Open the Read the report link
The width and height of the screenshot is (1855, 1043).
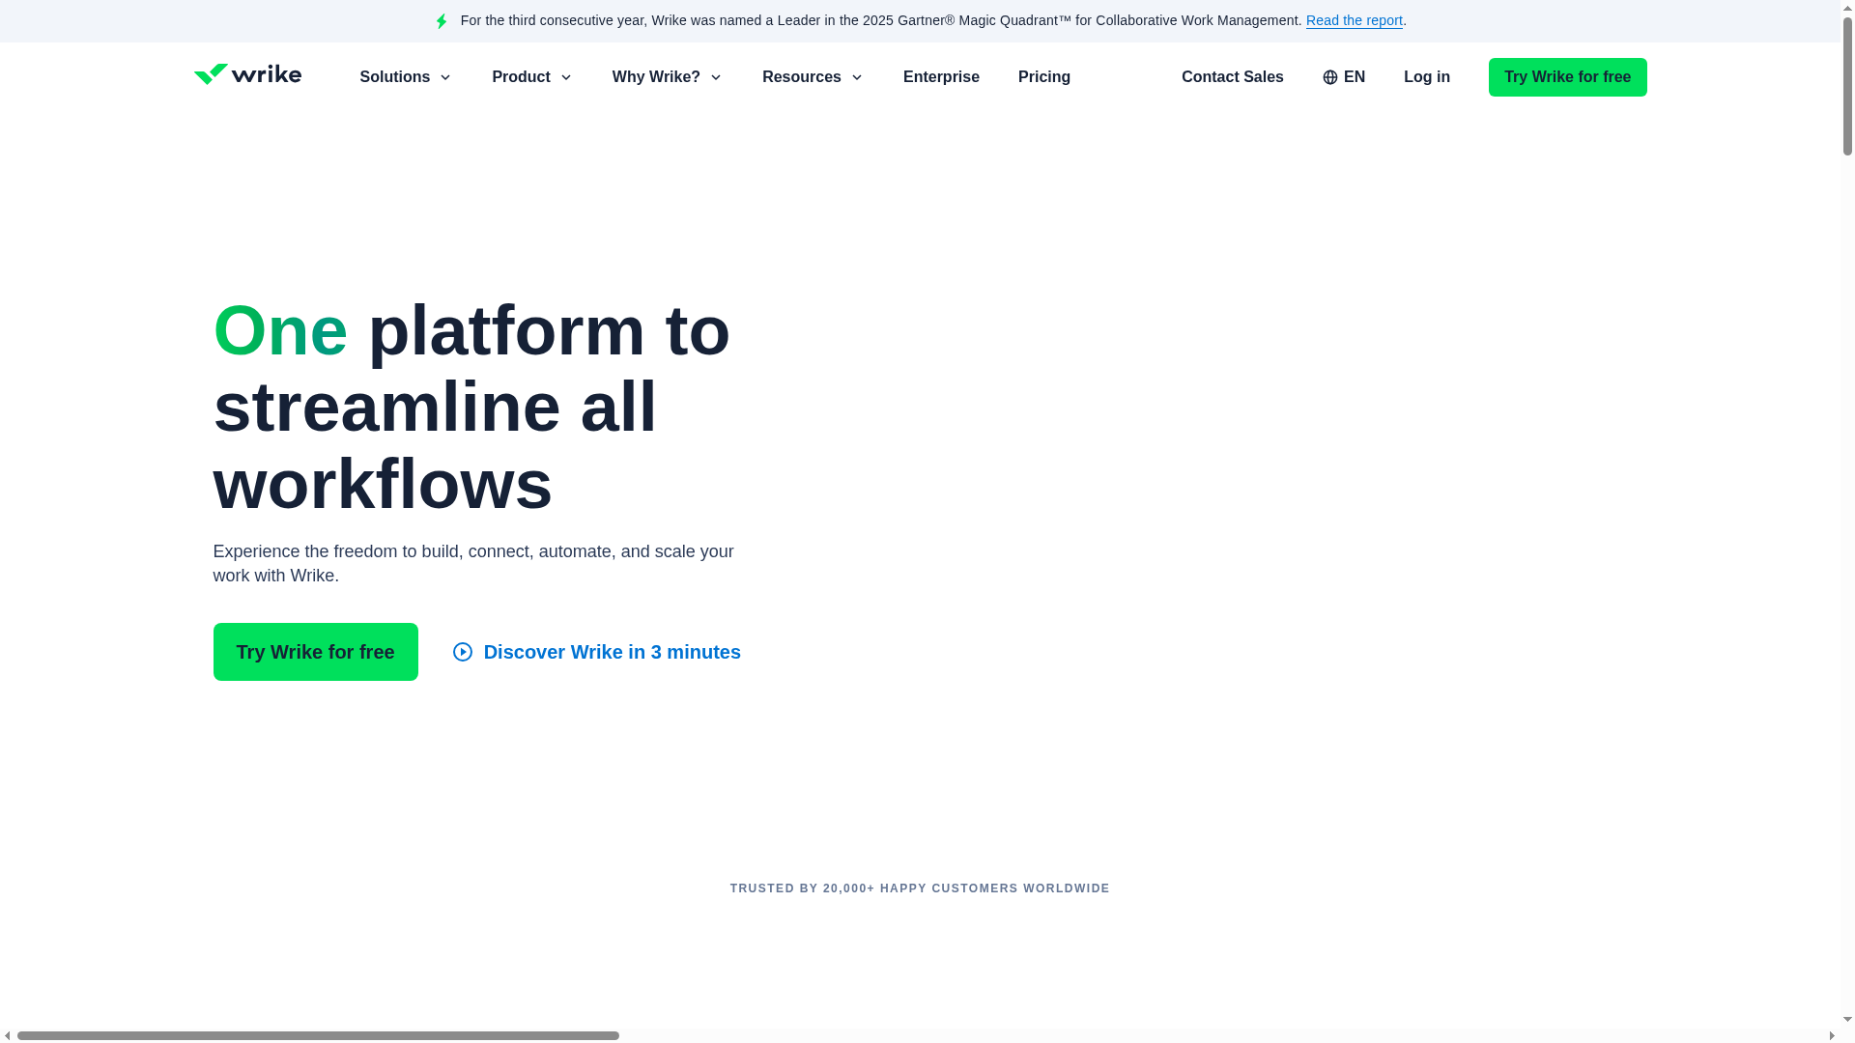1354,20
